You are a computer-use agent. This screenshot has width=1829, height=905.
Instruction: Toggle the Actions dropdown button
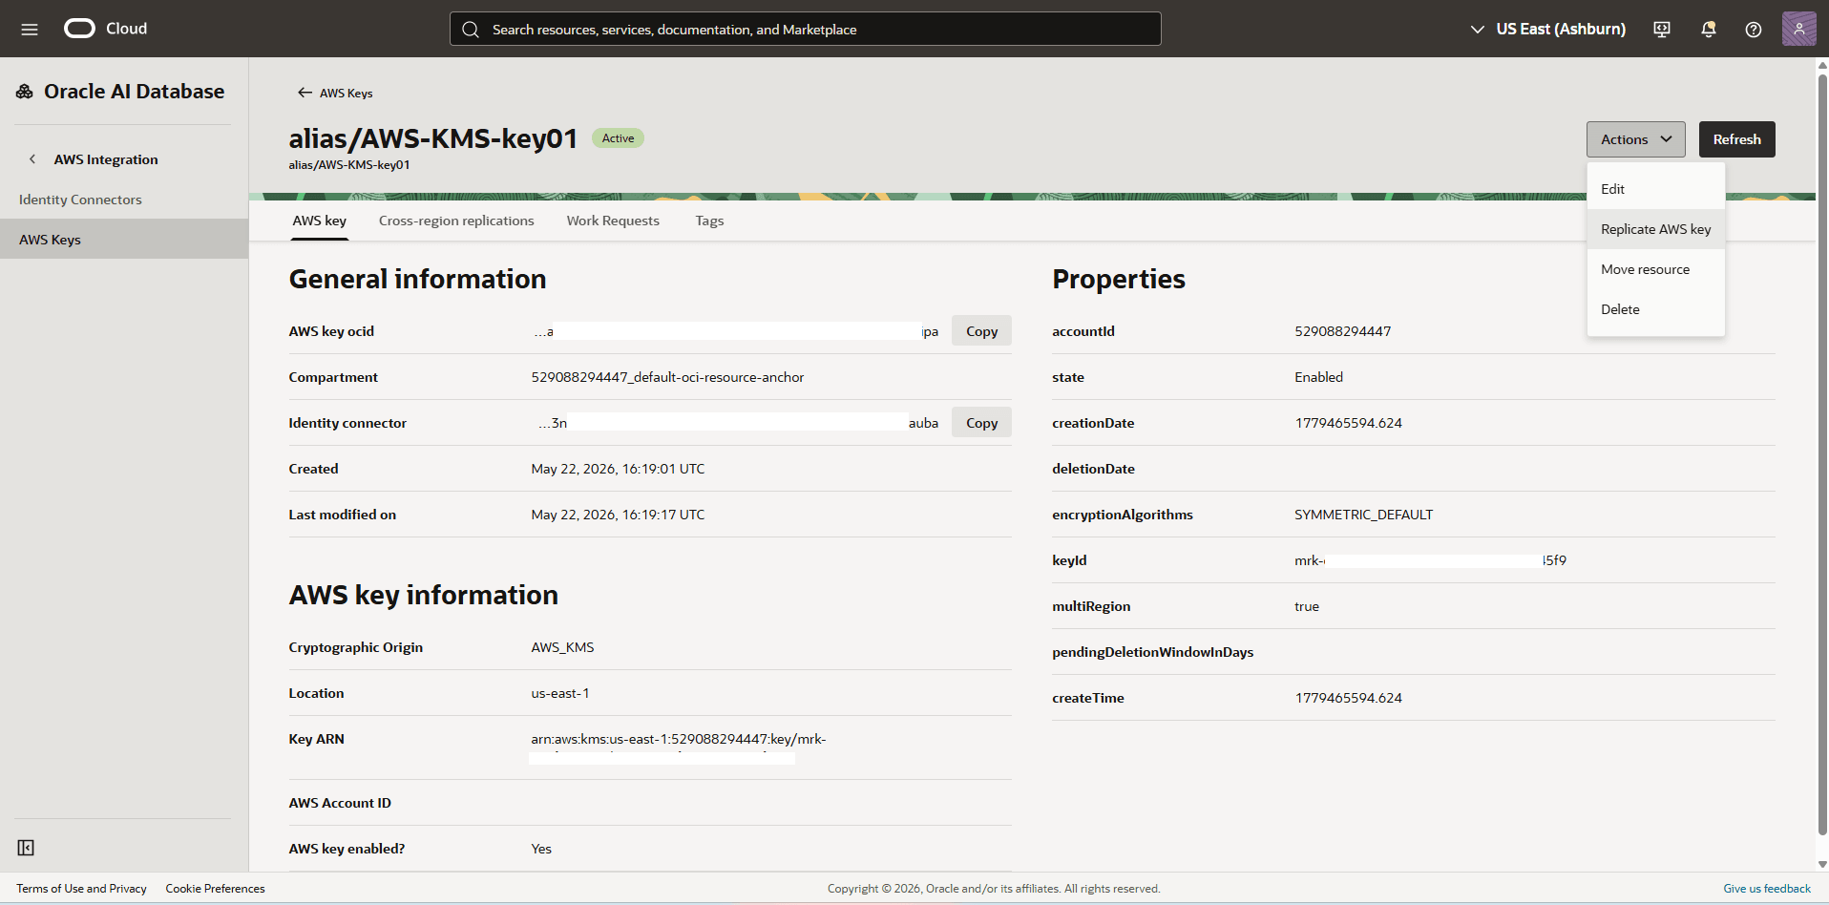pyautogui.click(x=1636, y=139)
